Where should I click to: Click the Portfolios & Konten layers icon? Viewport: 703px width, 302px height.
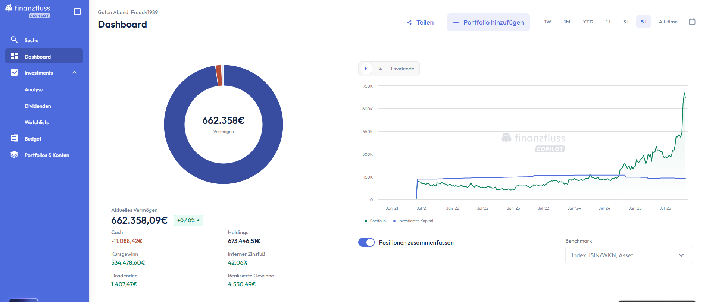click(x=14, y=155)
